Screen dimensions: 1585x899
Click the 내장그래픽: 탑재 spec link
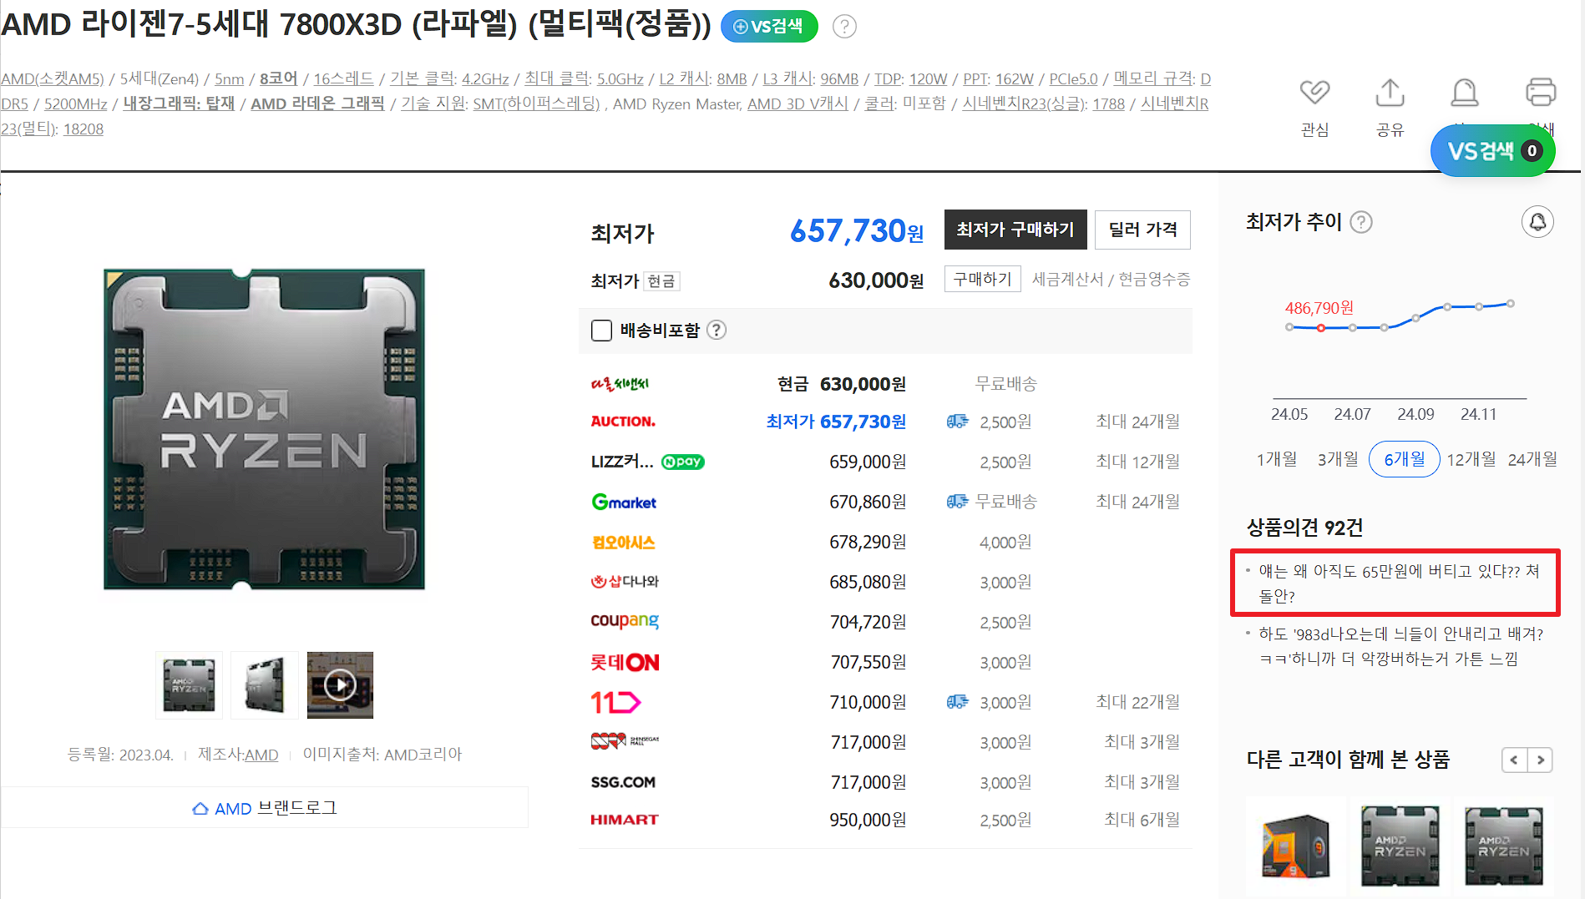(179, 104)
